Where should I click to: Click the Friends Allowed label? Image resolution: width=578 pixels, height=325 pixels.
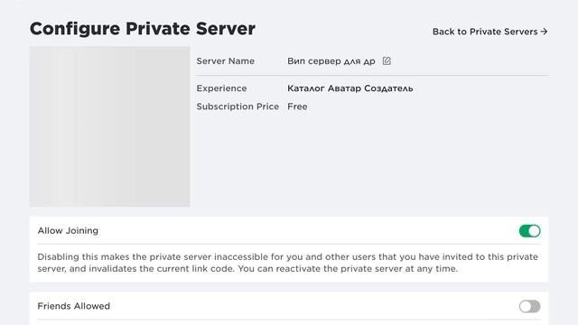click(74, 306)
